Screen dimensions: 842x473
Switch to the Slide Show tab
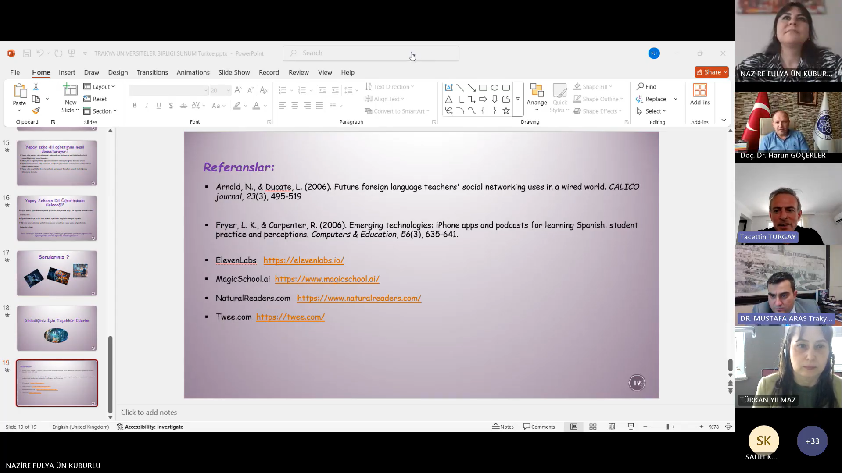click(234, 72)
